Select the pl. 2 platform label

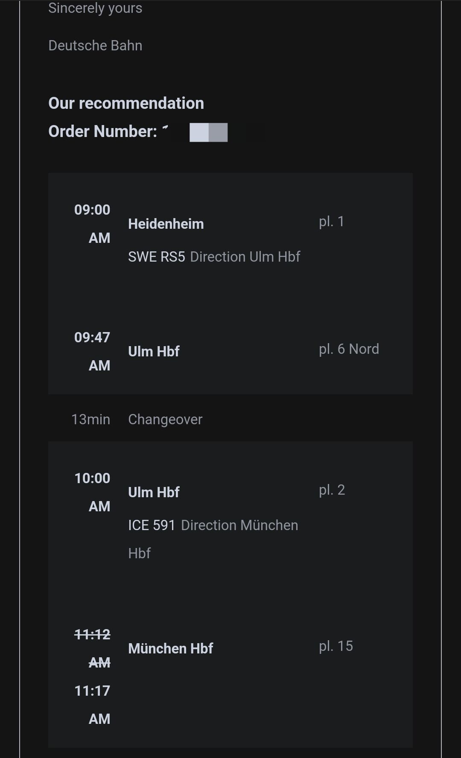332,490
